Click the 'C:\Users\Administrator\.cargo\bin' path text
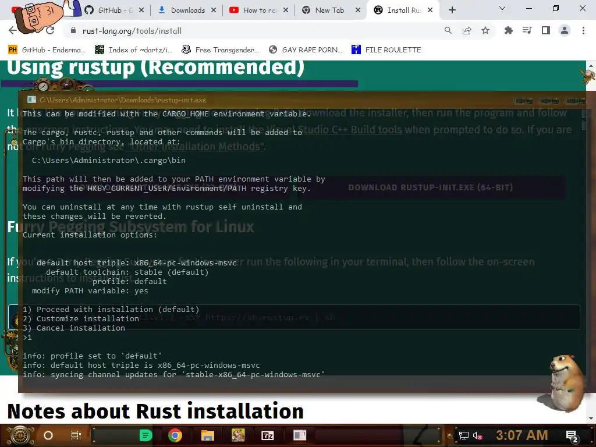Image resolution: width=596 pixels, height=447 pixels. point(109,161)
